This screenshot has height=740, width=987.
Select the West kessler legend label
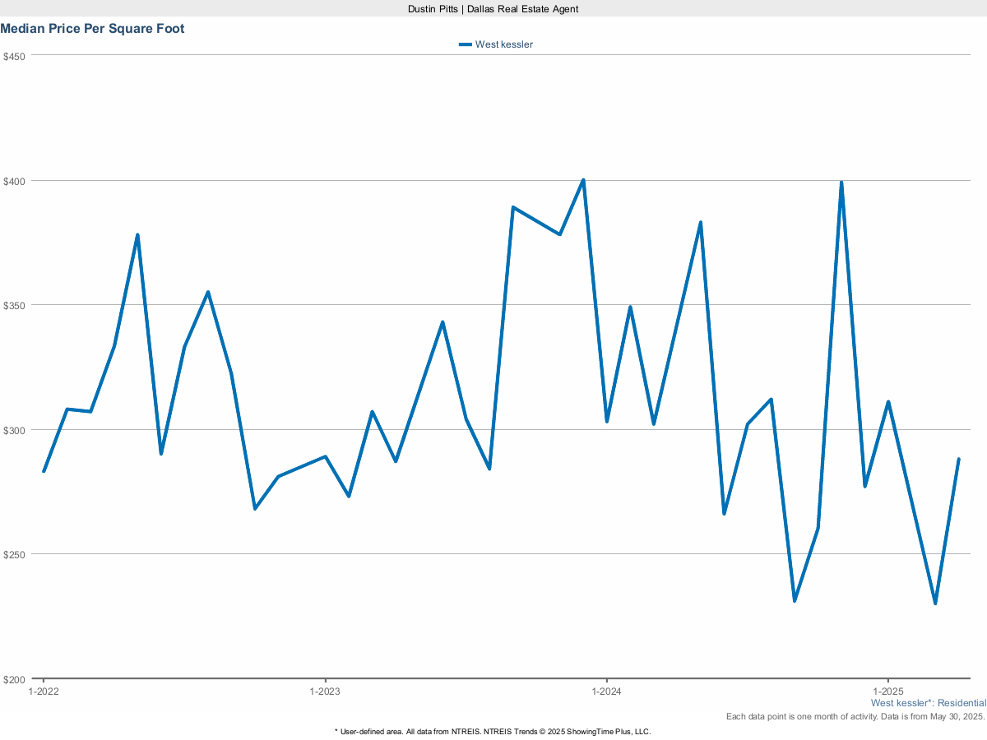[x=504, y=44]
